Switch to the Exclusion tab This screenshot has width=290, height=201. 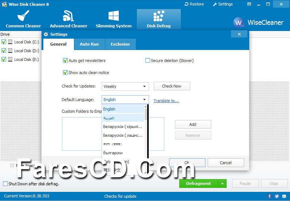[120, 44]
